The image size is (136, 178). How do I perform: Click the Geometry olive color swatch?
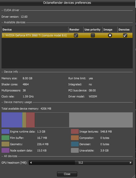[5, 144]
